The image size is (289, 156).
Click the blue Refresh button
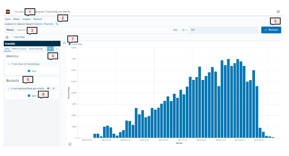point(271,30)
